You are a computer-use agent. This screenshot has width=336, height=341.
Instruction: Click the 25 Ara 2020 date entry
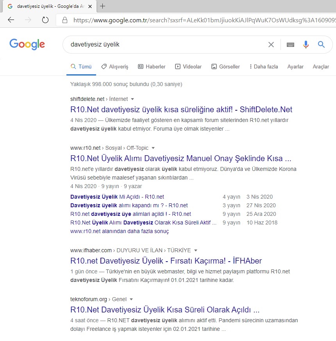(261, 214)
